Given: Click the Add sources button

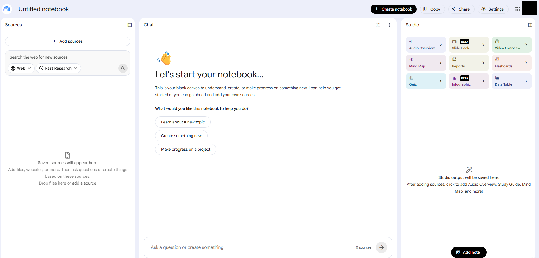Looking at the screenshot, I should tap(68, 41).
